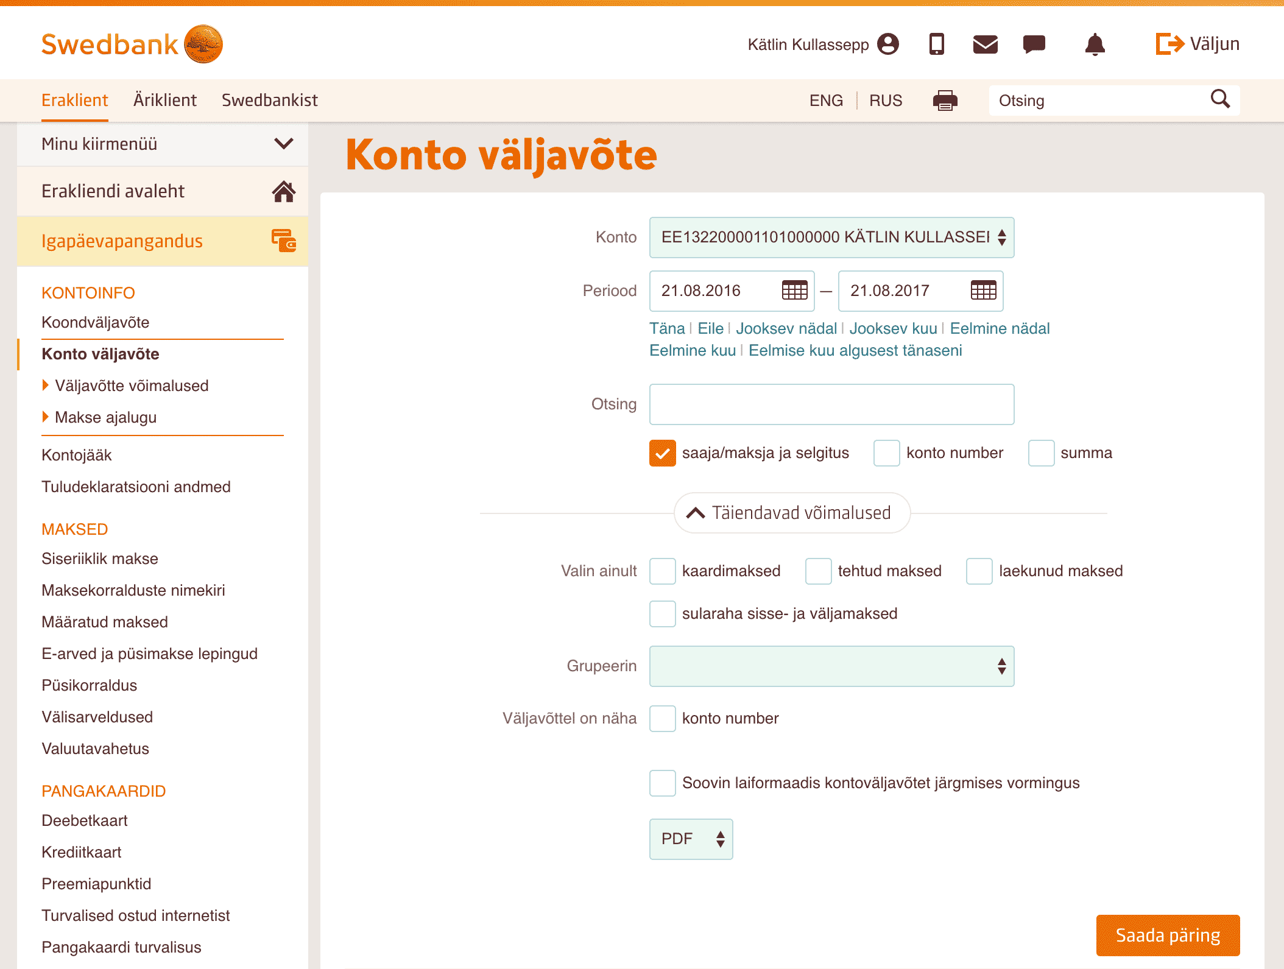Click the printer icon
Image resolution: width=1284 pixels, height=969 pixels.
click(x=945, y=100)
